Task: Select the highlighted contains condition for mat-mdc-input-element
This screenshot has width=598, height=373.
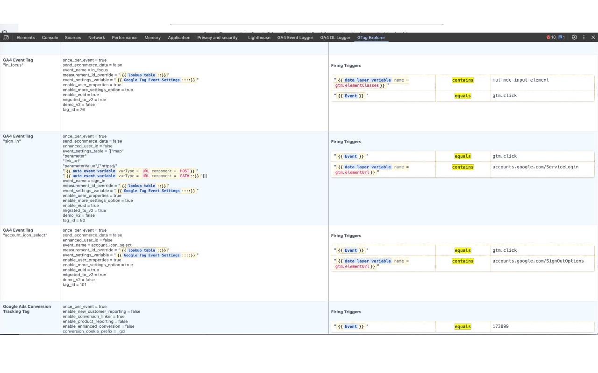Action: [x=463, y=80]
